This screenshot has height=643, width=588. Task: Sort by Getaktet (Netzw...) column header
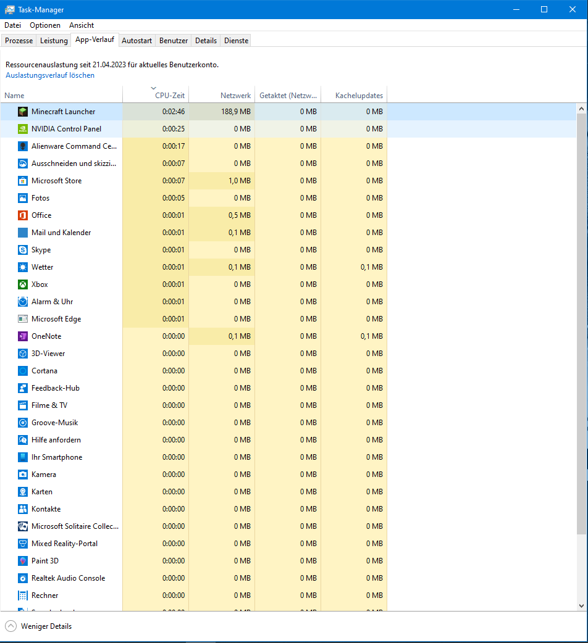click(288, 95)
